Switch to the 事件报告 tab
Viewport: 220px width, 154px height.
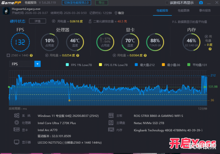pyautogui.click(x=205, y=10)
